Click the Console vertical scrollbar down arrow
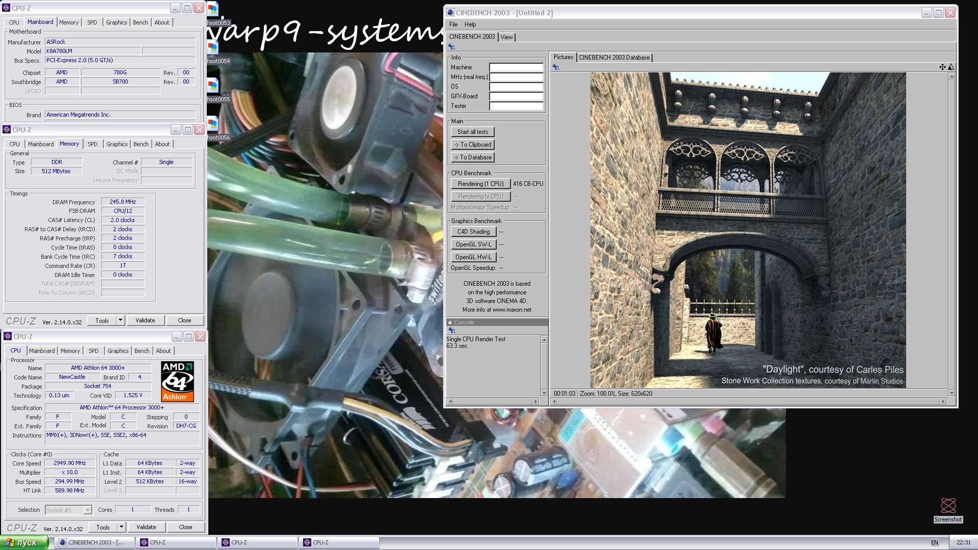978x550 pixels. tap(544, 393)
